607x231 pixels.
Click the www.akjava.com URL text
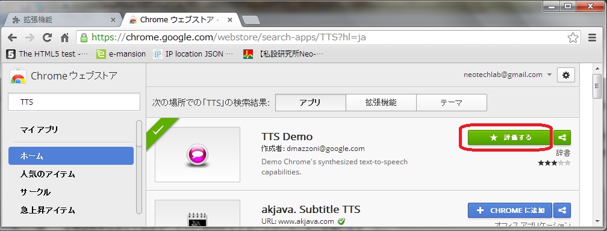pos(307,221)
